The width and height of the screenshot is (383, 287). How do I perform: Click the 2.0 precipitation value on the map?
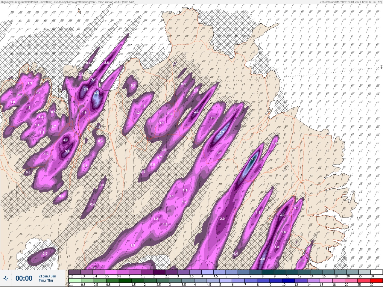(222, 219)
